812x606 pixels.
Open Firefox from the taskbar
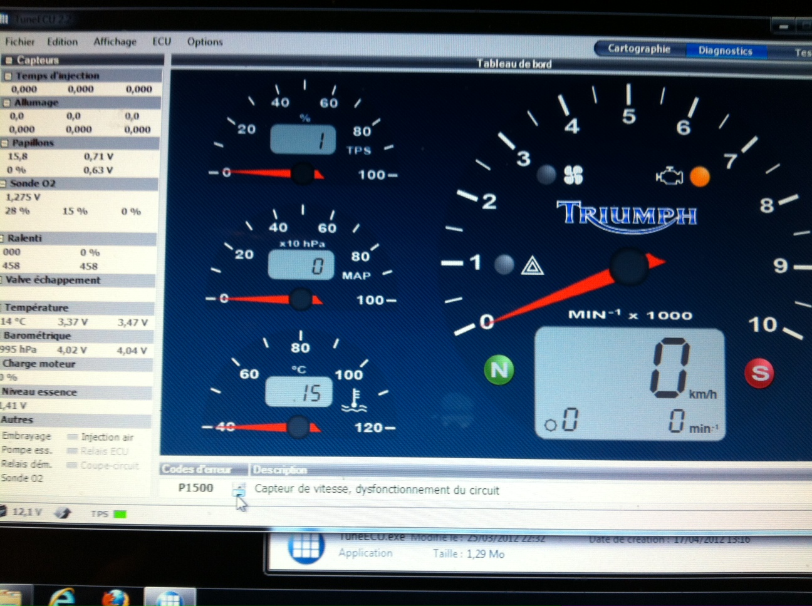click(x=116, y=598)
